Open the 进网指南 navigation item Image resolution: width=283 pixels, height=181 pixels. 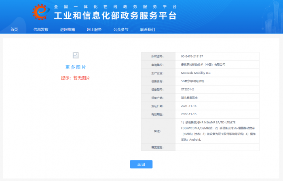68,29
